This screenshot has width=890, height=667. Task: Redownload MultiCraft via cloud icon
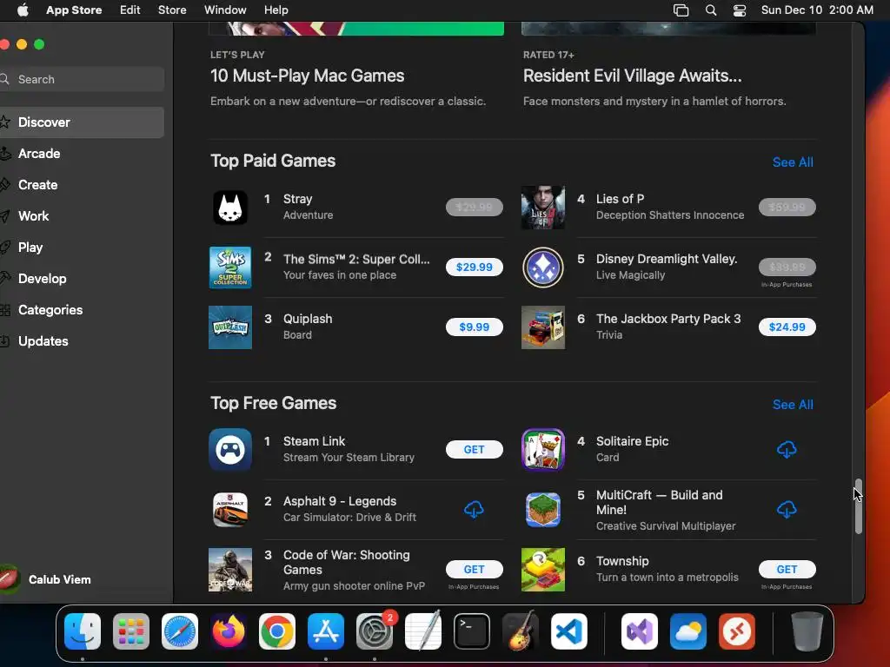click(786, 509)
